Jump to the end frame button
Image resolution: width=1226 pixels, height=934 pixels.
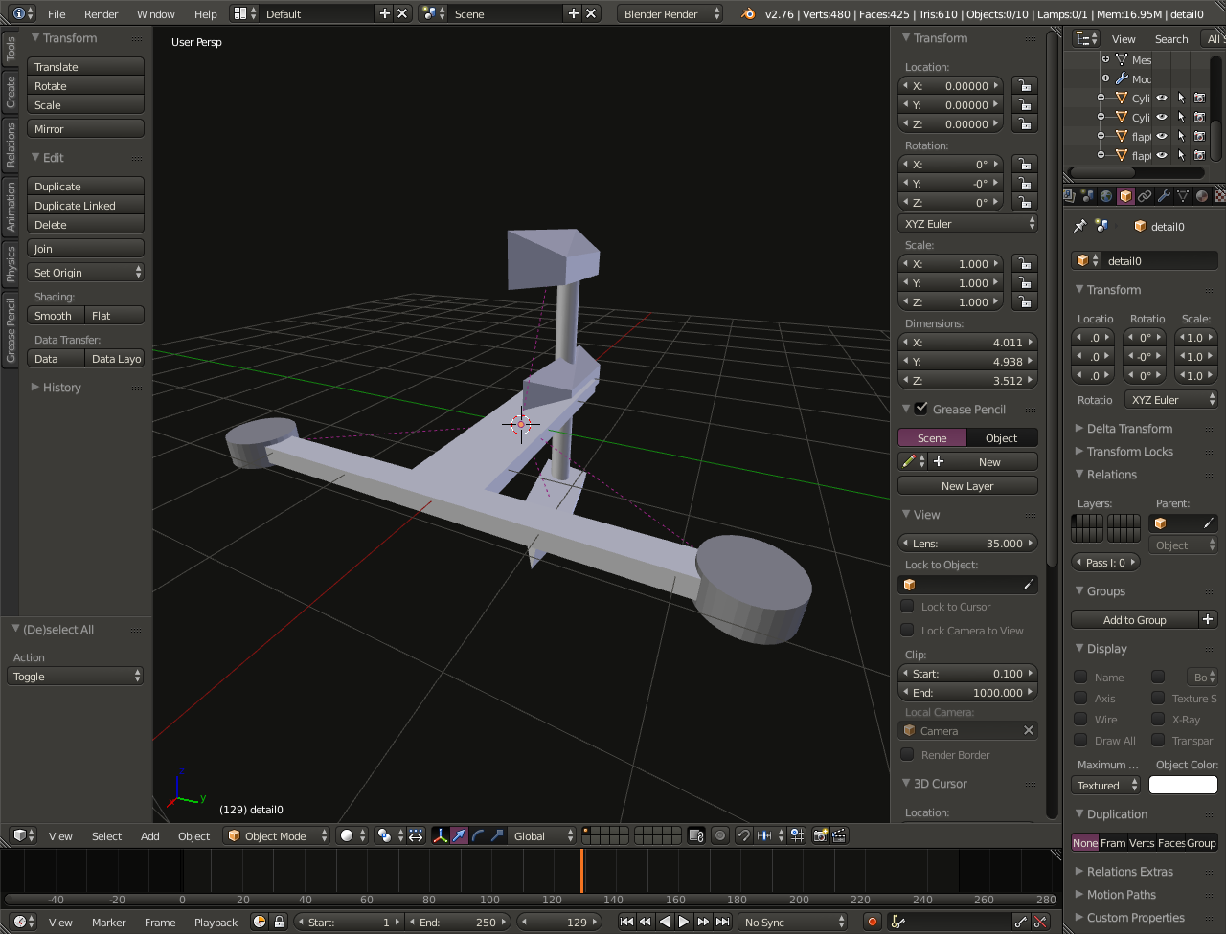(721, 922)
